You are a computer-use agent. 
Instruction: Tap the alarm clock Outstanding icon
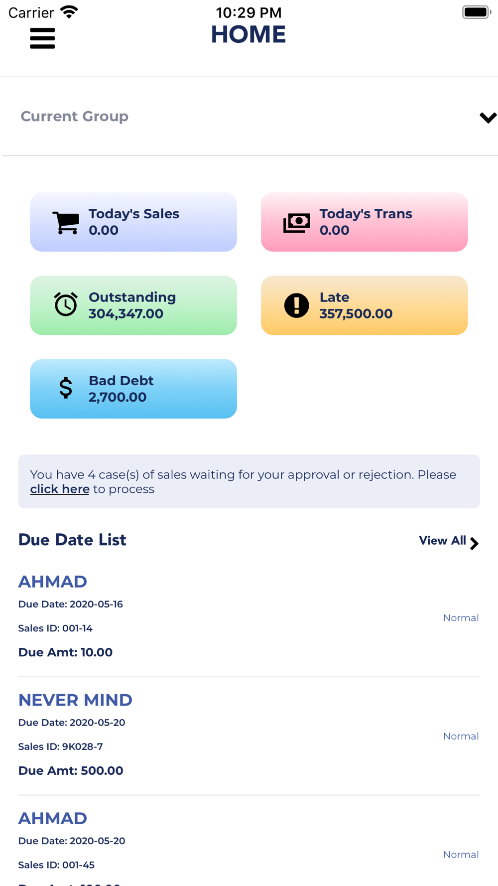[66, 304]
